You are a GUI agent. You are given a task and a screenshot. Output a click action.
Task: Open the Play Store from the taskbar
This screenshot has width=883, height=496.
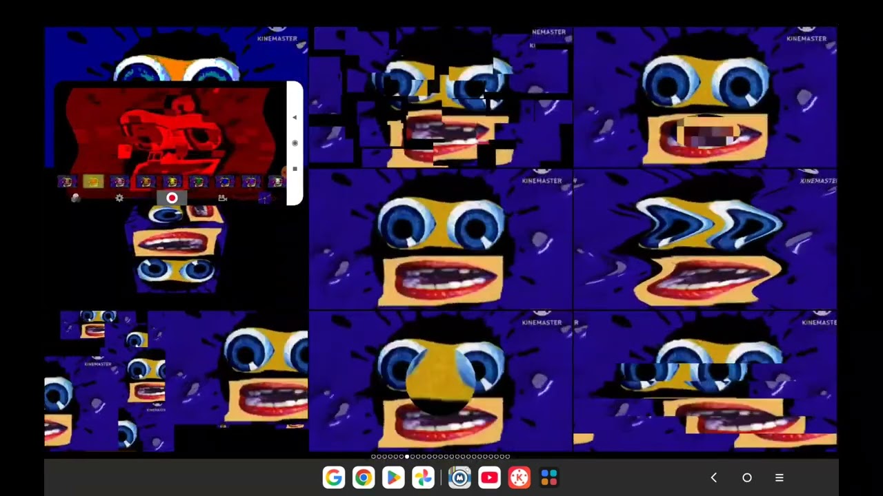pyautogui.click(x=393, y=477)
